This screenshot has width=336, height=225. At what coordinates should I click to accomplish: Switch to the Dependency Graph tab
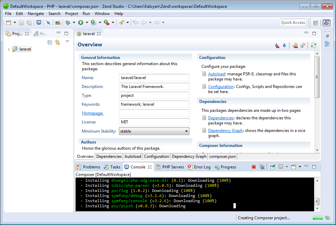click(x=189, y=156)
